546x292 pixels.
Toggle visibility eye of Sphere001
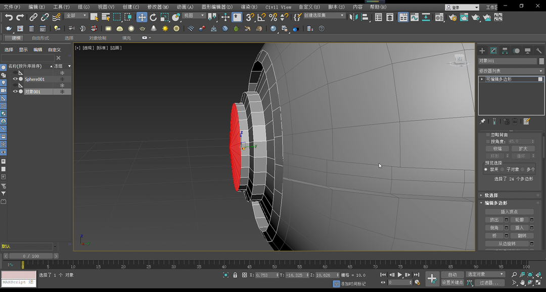pyautogui.click(x=15, y=79)
